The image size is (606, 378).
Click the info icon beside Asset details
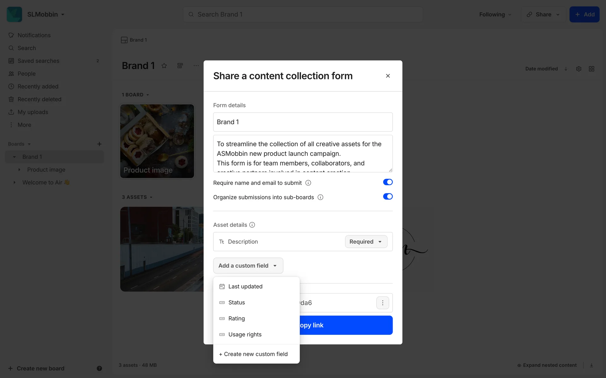click(252, 225)
